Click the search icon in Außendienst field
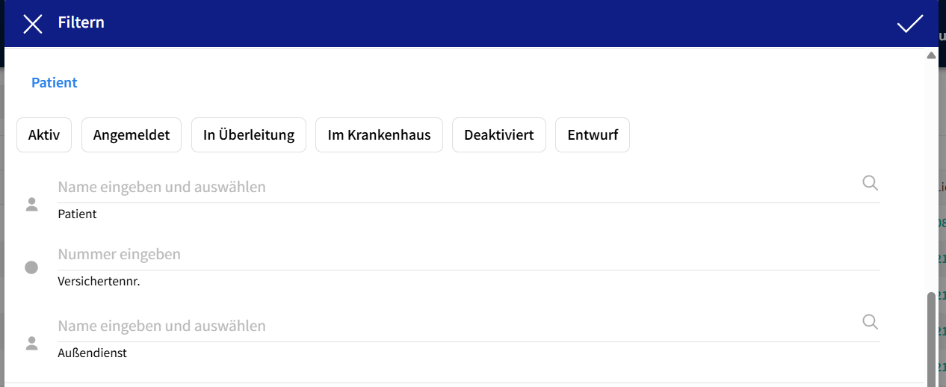 tap(870, 322)
